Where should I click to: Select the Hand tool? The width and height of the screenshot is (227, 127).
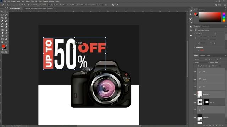6,39
